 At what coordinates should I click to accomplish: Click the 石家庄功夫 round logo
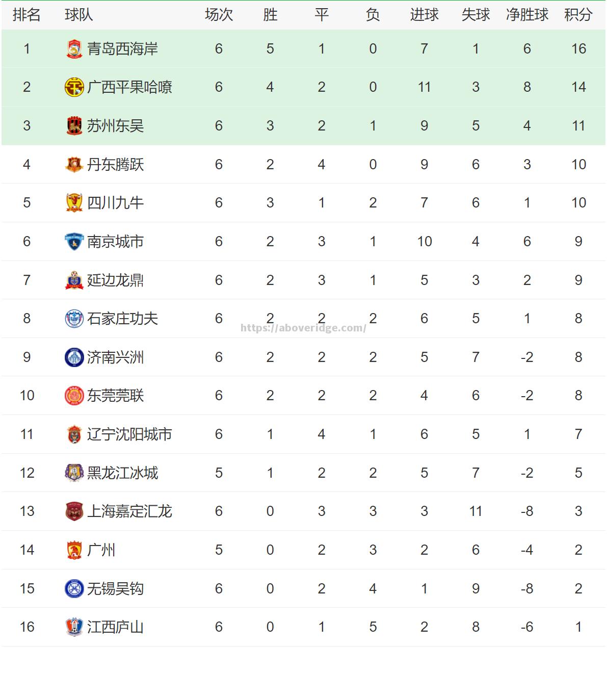[74, 319]
